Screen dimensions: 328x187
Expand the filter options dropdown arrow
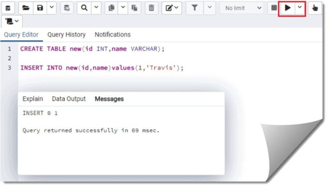[x=209, y=8]
